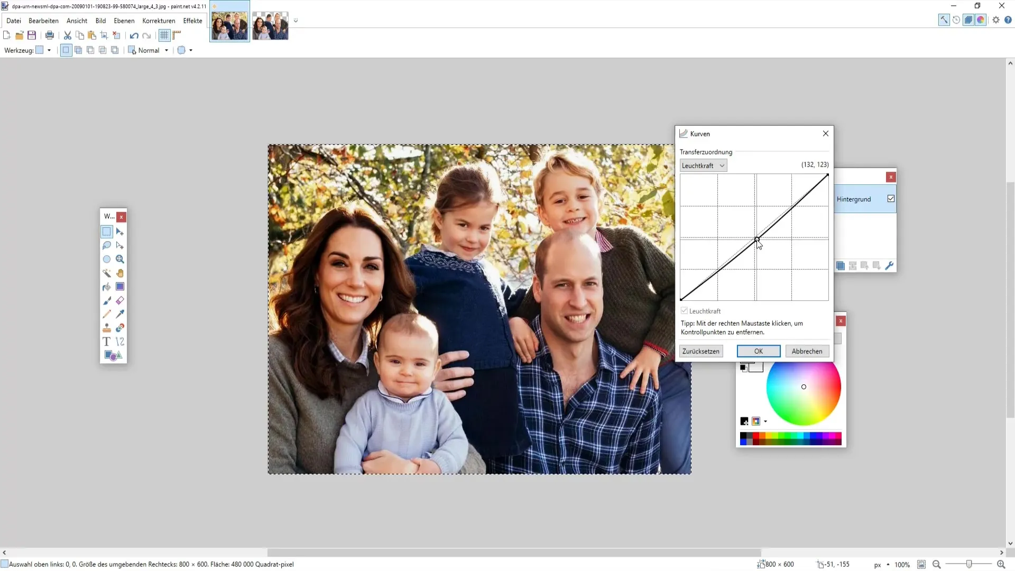Select the Zoom tool in toolbar
1015x571 pixels.
[x=120, y=259]
